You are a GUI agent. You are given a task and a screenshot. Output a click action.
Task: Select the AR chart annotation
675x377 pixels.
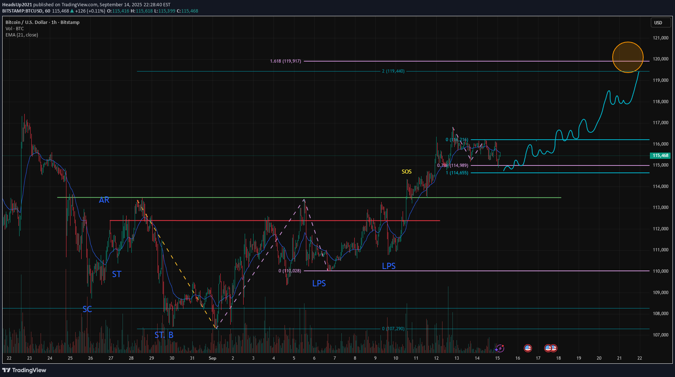pyautogui.click(x=104, y=200)
